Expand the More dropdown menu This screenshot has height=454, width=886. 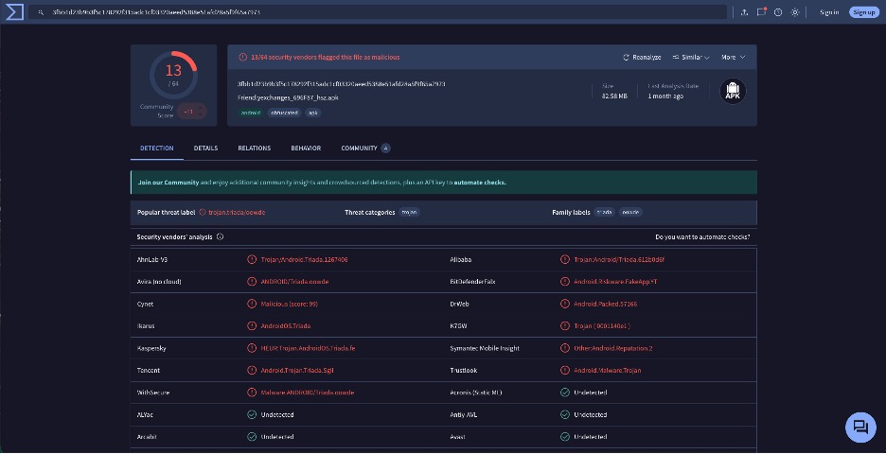(733, 58)
